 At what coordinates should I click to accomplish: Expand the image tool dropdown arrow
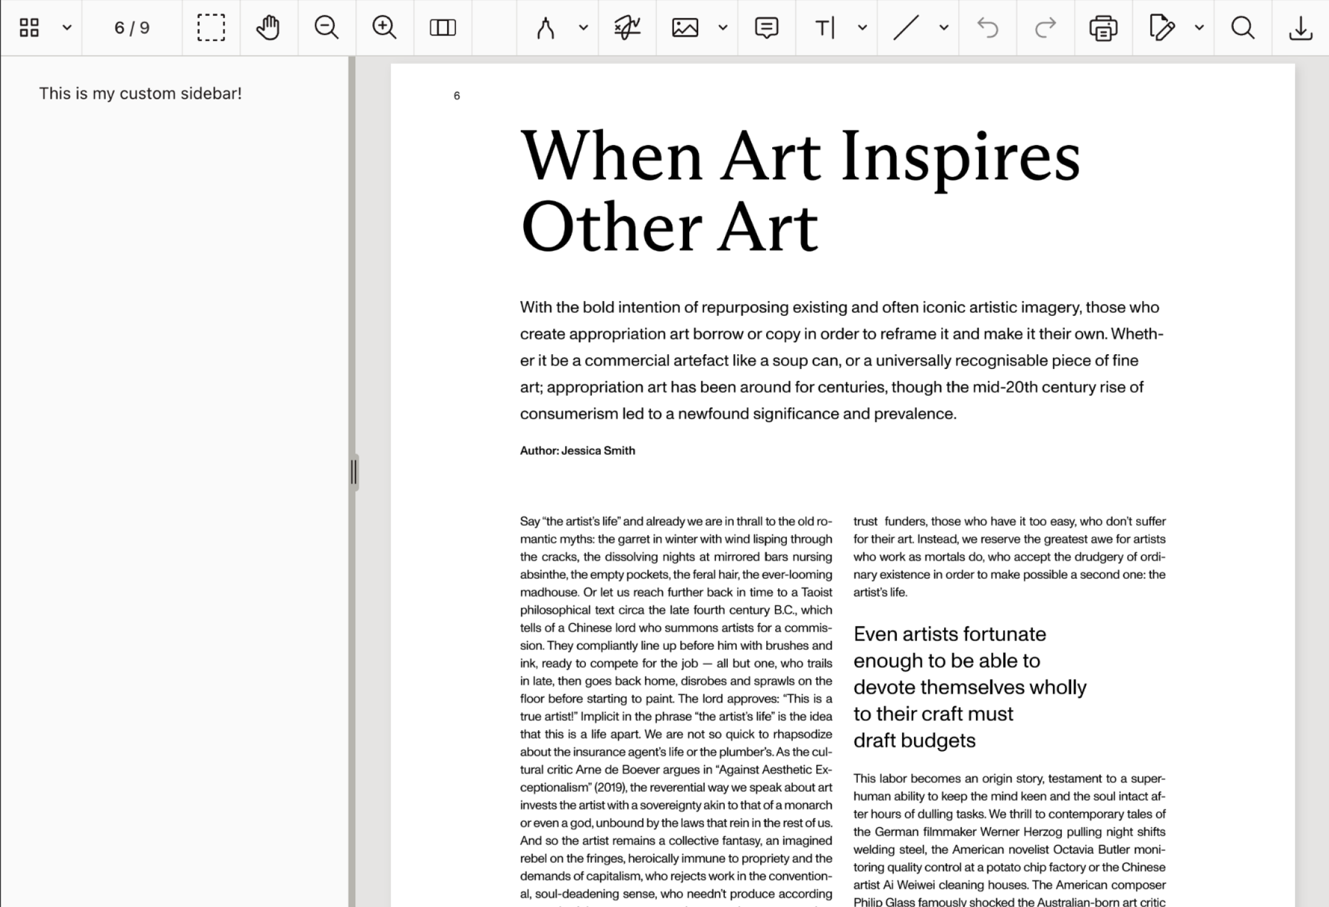723,28
